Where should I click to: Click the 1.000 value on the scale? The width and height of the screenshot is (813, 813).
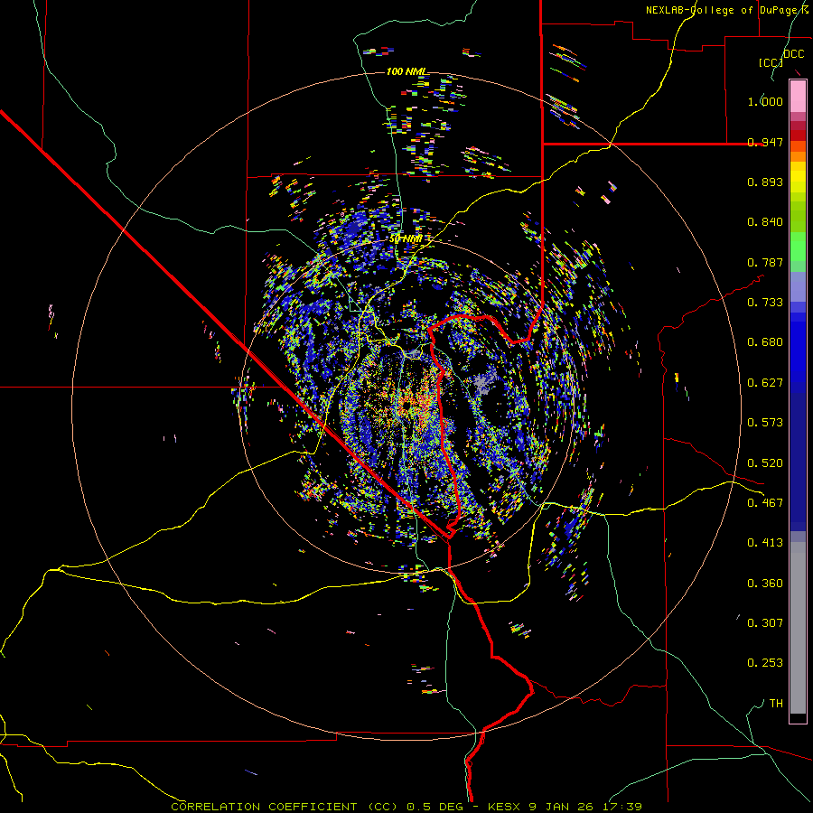click(765, 101)
